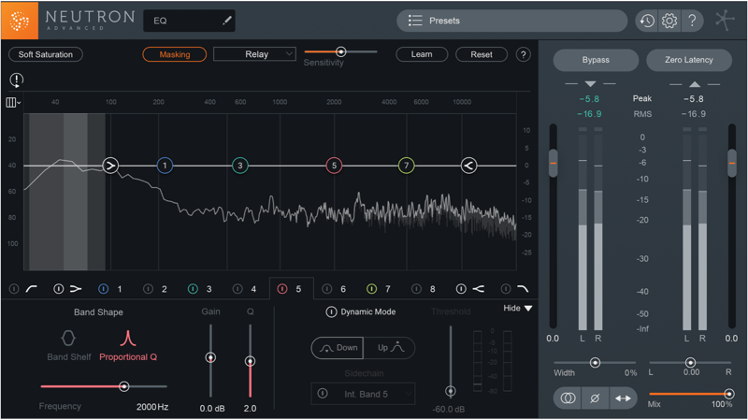The image size is (748, 420).
Task: Click the Mix slider handle
Action: point(729,394)
